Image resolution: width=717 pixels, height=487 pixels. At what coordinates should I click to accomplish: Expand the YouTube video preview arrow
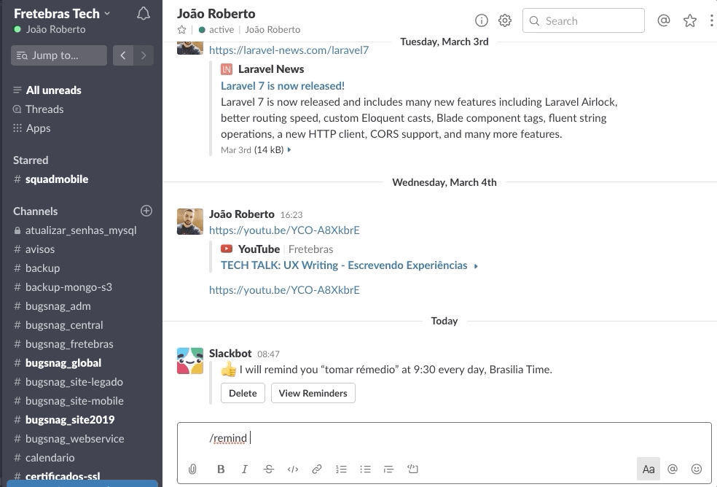click(476, 266)
